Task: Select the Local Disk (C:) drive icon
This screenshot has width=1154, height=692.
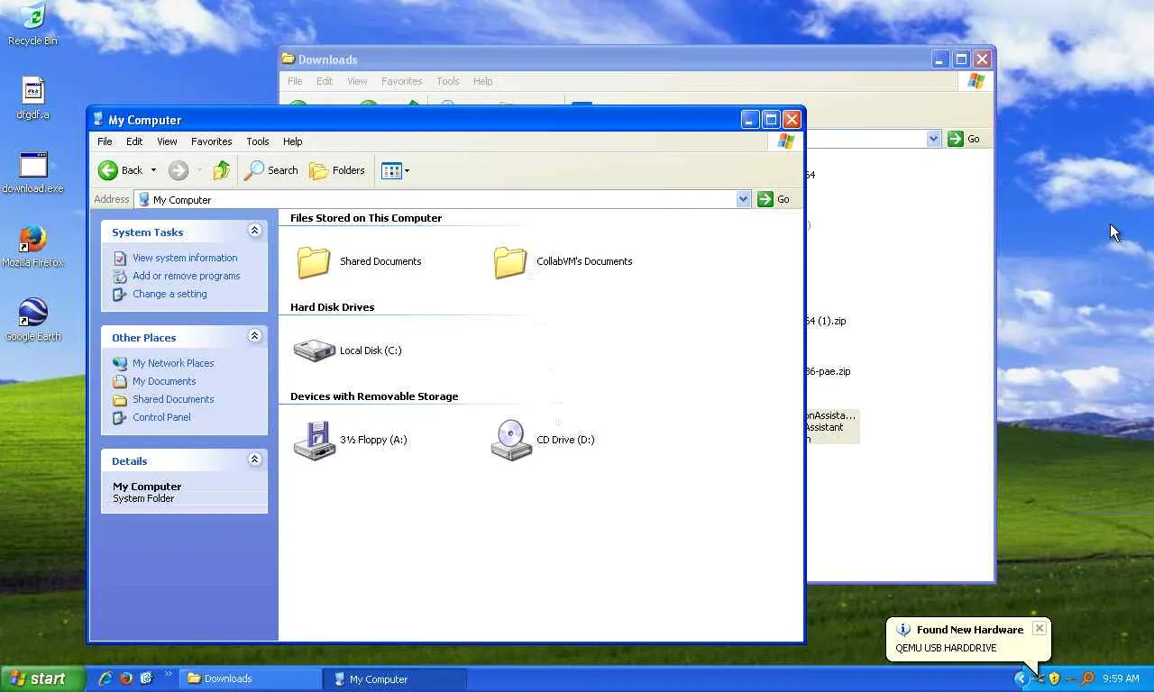Action: point(315,351)
